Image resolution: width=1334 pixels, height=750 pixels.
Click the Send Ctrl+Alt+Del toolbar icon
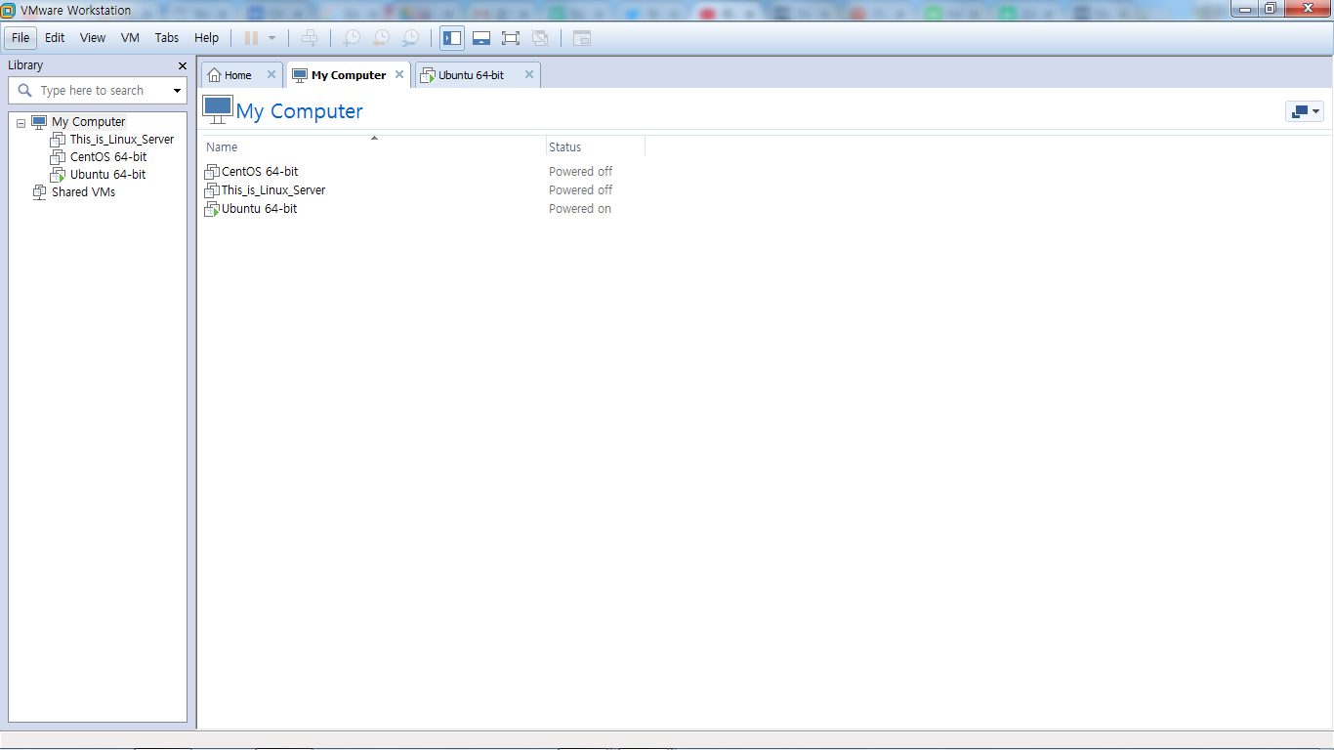[x=310, y=38]
